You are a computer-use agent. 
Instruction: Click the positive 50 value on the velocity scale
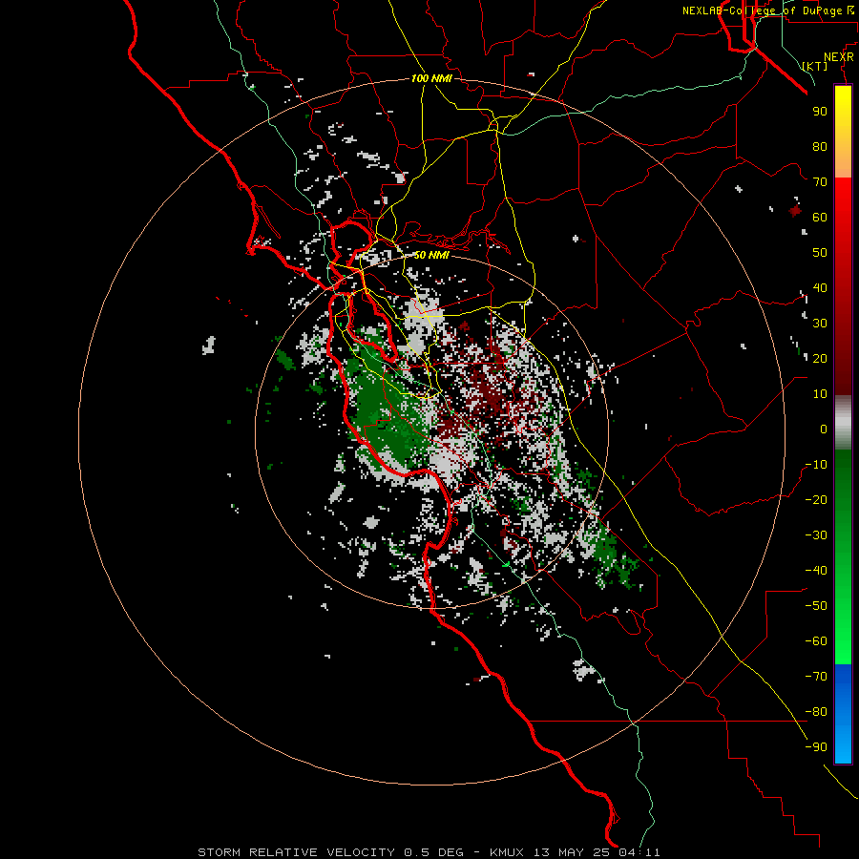(x=820, y=253)
